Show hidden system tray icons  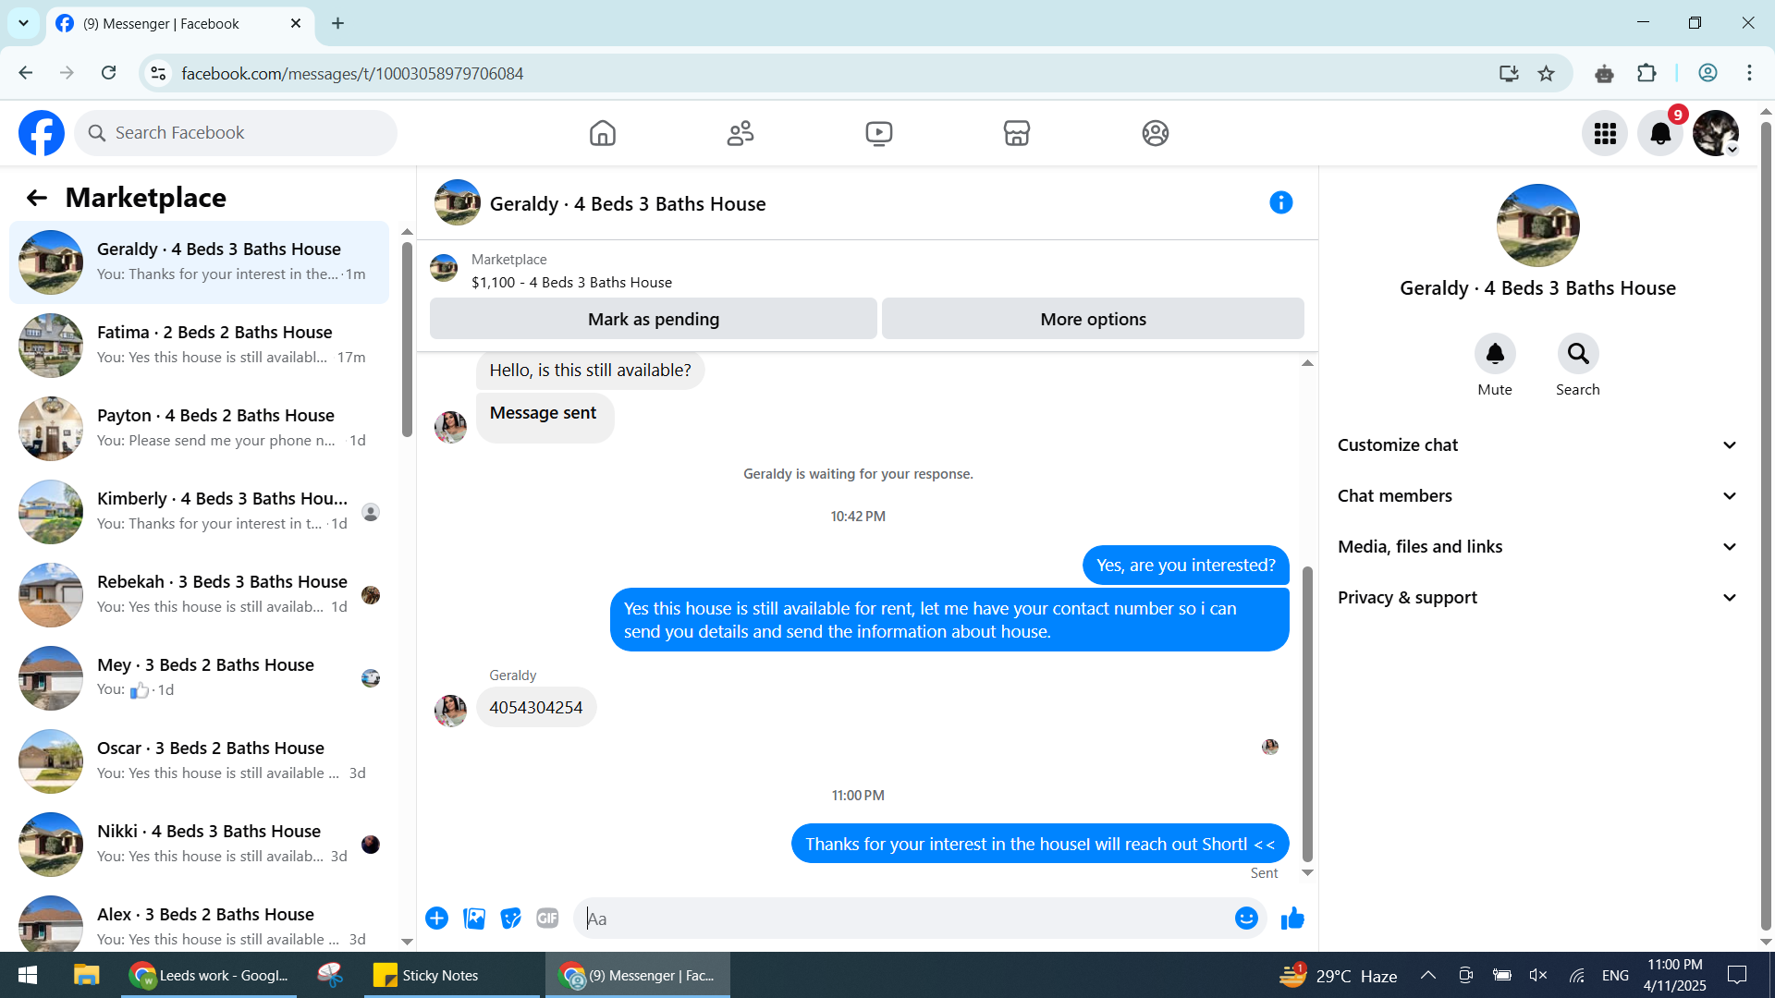tap(1428, 975)
